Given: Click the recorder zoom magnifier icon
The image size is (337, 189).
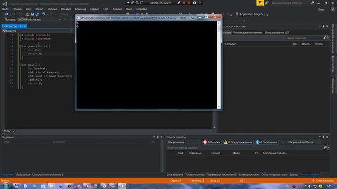Looking at the screenshot, I should coord(137,3).
